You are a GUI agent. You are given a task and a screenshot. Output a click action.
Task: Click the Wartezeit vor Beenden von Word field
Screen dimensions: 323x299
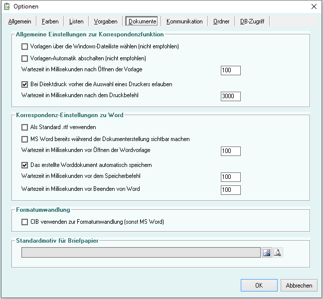point(230,190)
